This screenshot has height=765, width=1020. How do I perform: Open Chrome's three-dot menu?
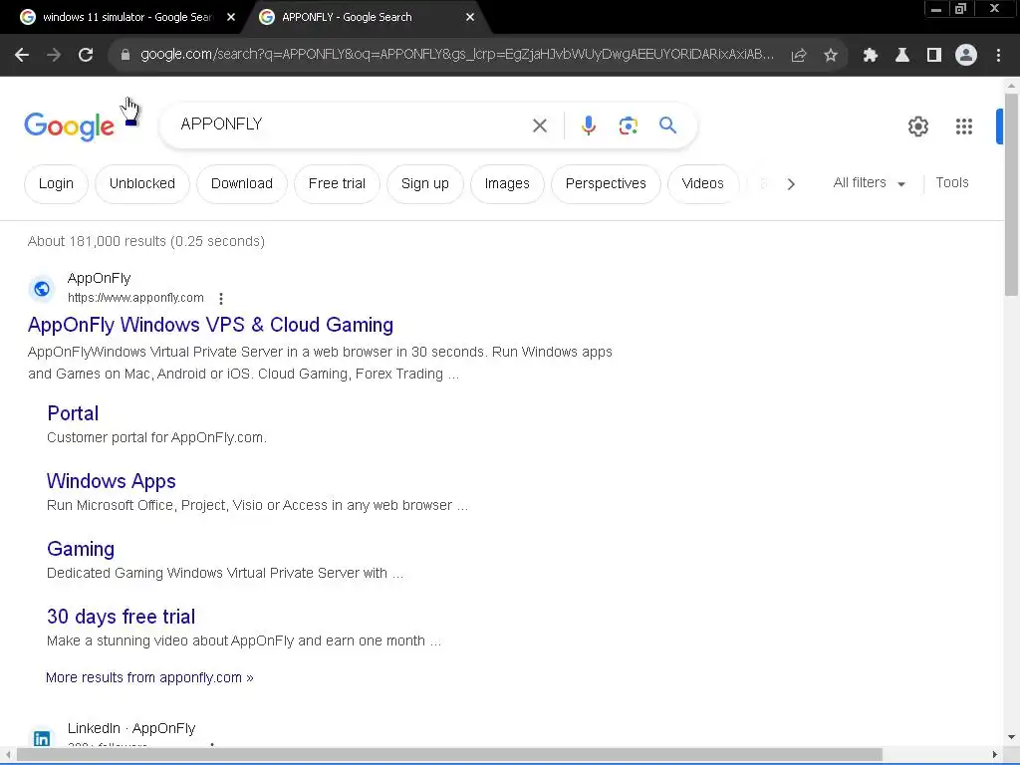click(998, 56)
